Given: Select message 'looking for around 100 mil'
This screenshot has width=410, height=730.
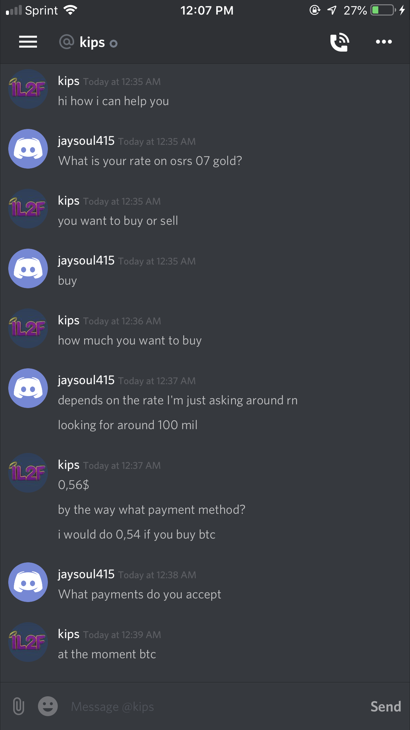Looking at the screenshot, I should [x=128, y=425].
